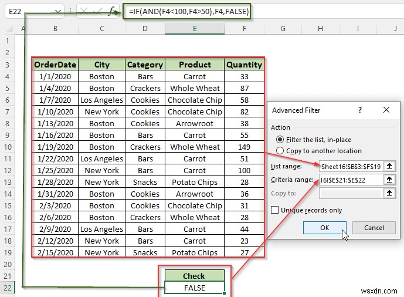The height and width of the screenshot is (297, 404).
Task: Select row 1 header
Action: point(8,41)
